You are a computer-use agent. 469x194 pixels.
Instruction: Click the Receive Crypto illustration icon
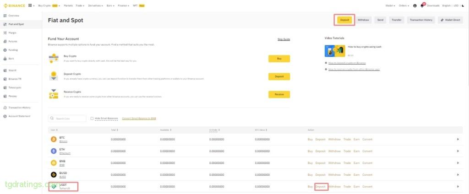click(54, 94)
